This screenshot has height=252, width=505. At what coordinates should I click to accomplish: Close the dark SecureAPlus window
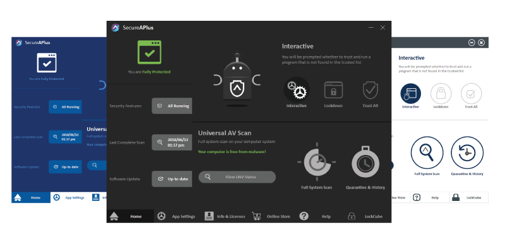[x=383, y=28]
